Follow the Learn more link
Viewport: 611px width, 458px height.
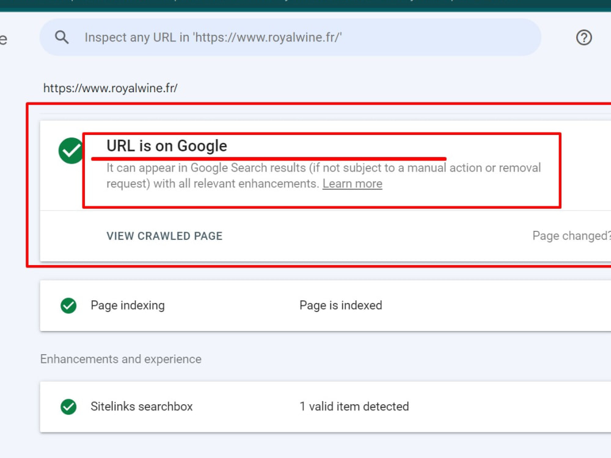(x=353, y=183)
